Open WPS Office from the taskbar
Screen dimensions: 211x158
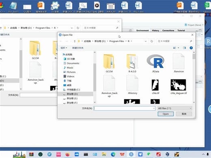tap(122, 154)
